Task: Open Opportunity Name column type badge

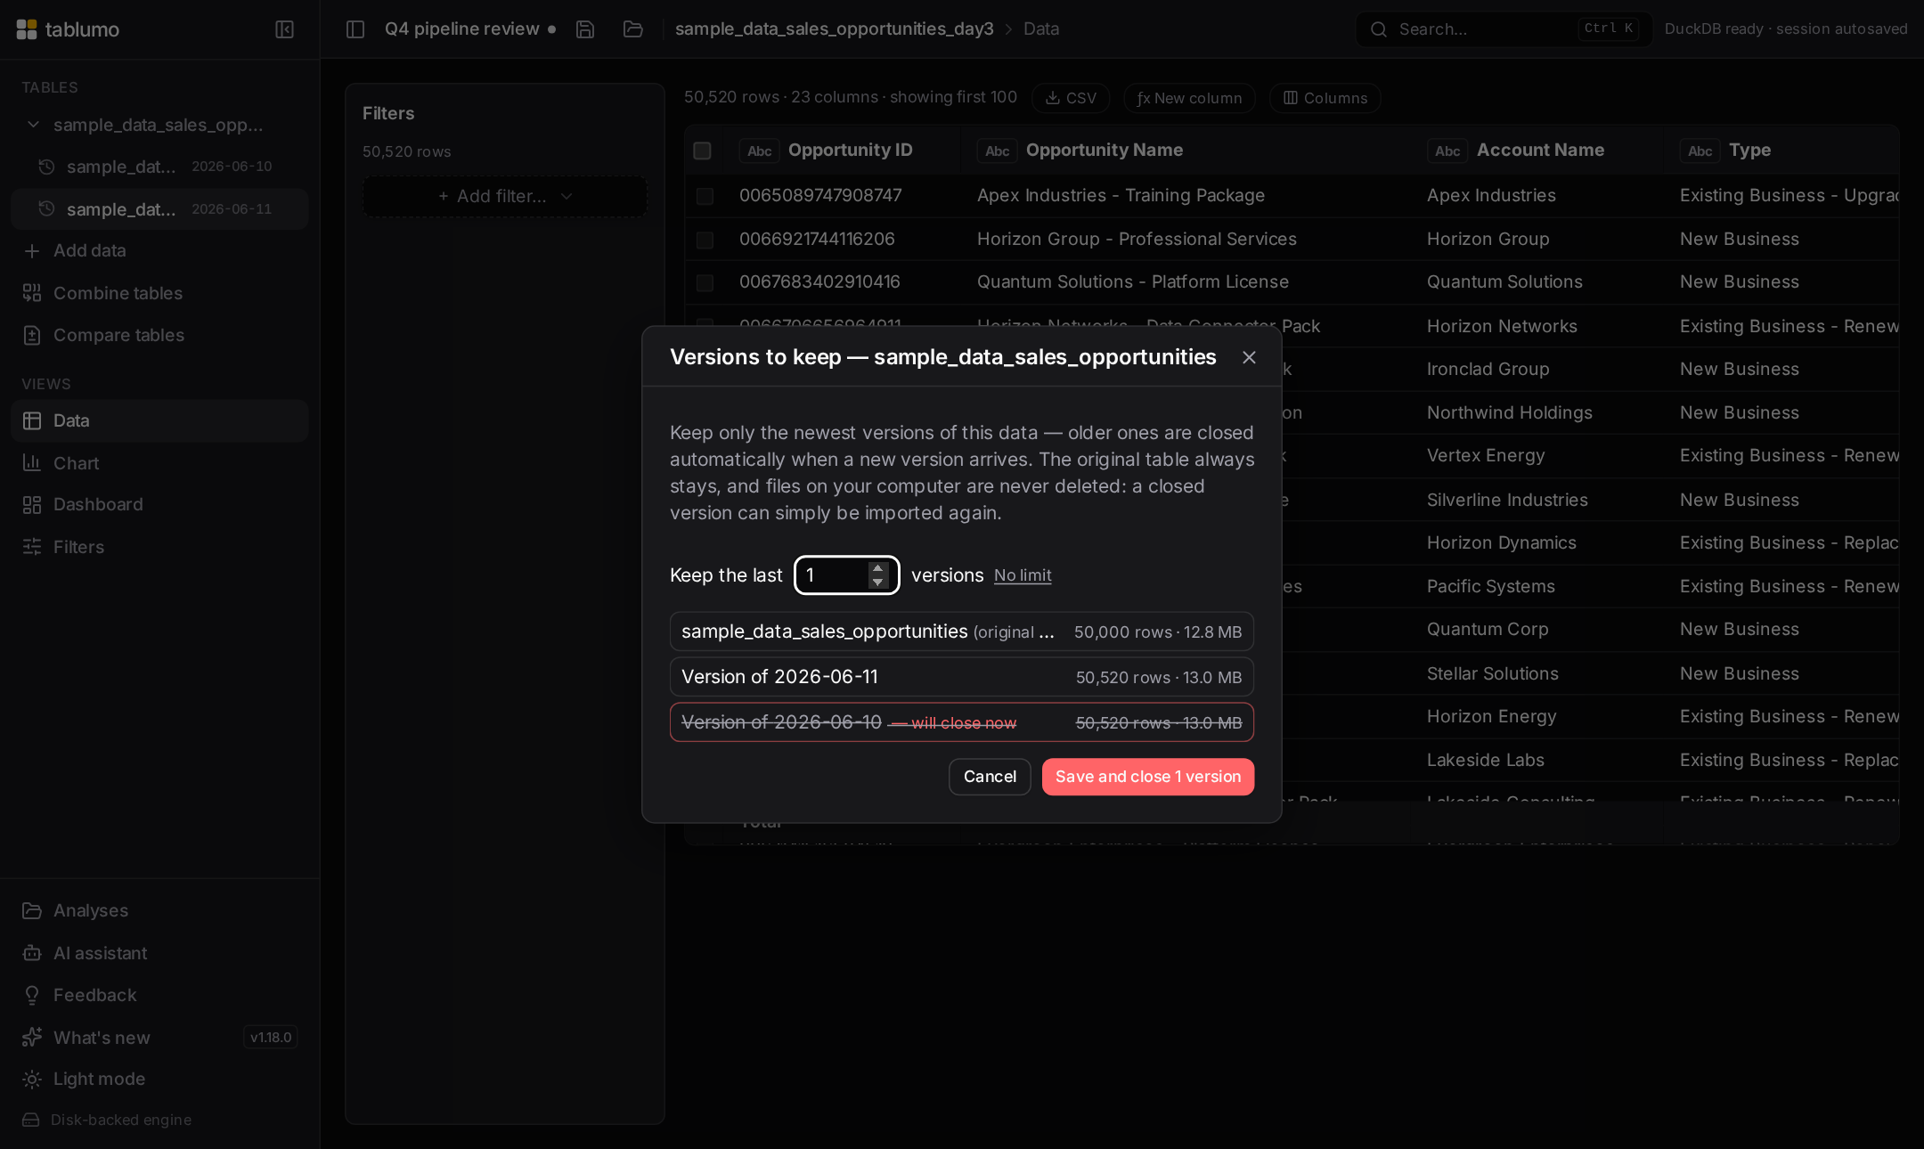Action: coord(997,151)
